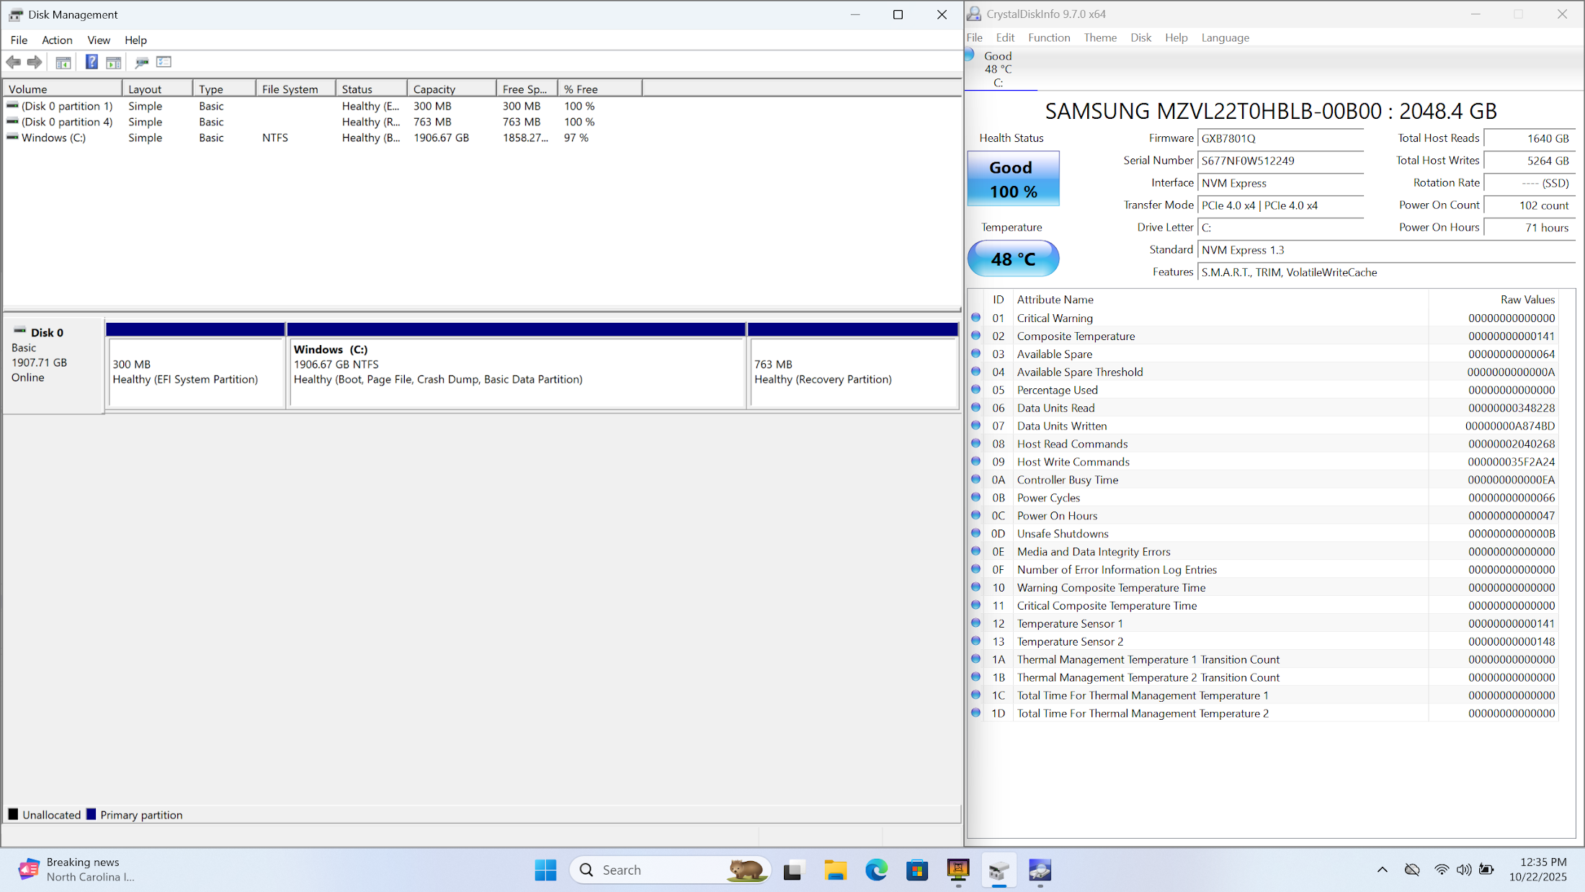This screenshot has height=892, width=1585.
Task: Click the Forward arrow toolbar icon
Action: tap(35, 62)
